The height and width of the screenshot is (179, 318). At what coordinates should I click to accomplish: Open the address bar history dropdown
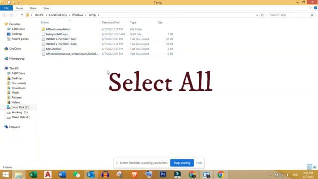(257, 15)
